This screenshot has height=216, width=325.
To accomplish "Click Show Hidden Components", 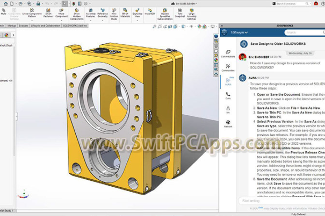I will tap(77, 14).
